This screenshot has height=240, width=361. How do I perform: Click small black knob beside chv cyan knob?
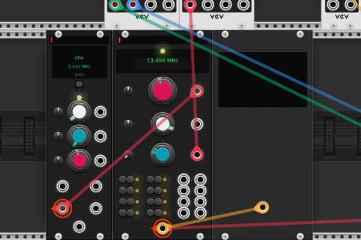[58, 136]
